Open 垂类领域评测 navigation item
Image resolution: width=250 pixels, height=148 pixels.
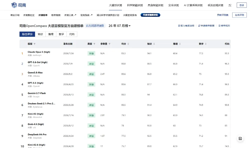tap(215, 5)
